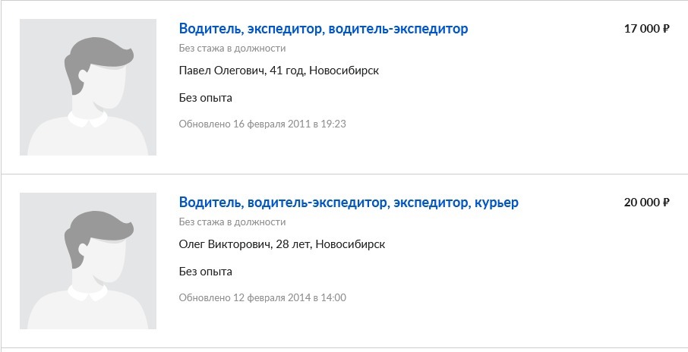
Task: Click the name Павел Олегович
Action: [221, 71]
